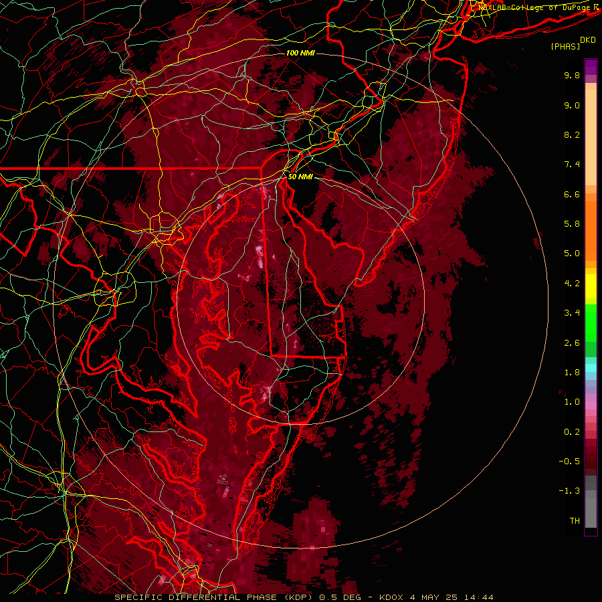Image resolution: width=602 pixels, height=602 pixels.
Task: Click the 100 NMI range ring label
Action: pos(300,53)
